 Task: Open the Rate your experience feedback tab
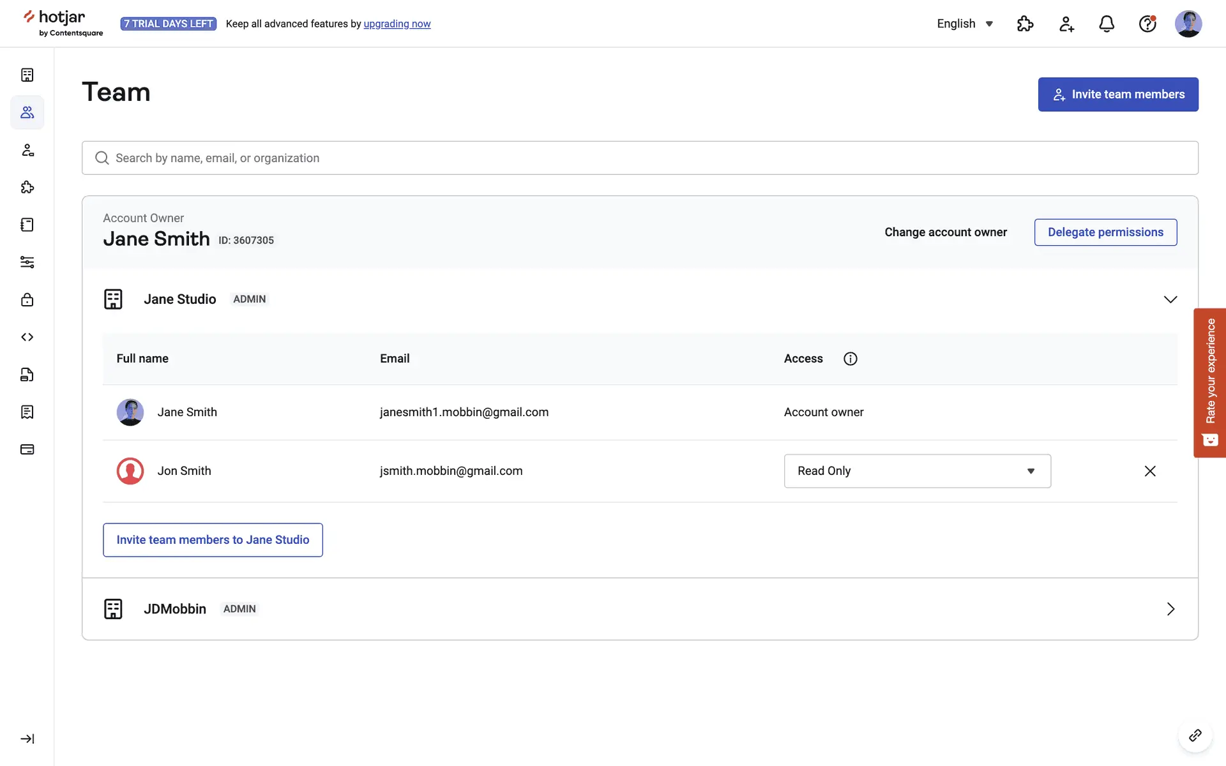coord(1209,382)
